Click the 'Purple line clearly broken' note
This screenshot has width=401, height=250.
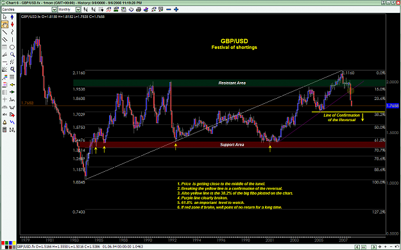click(x=202, y=198)
